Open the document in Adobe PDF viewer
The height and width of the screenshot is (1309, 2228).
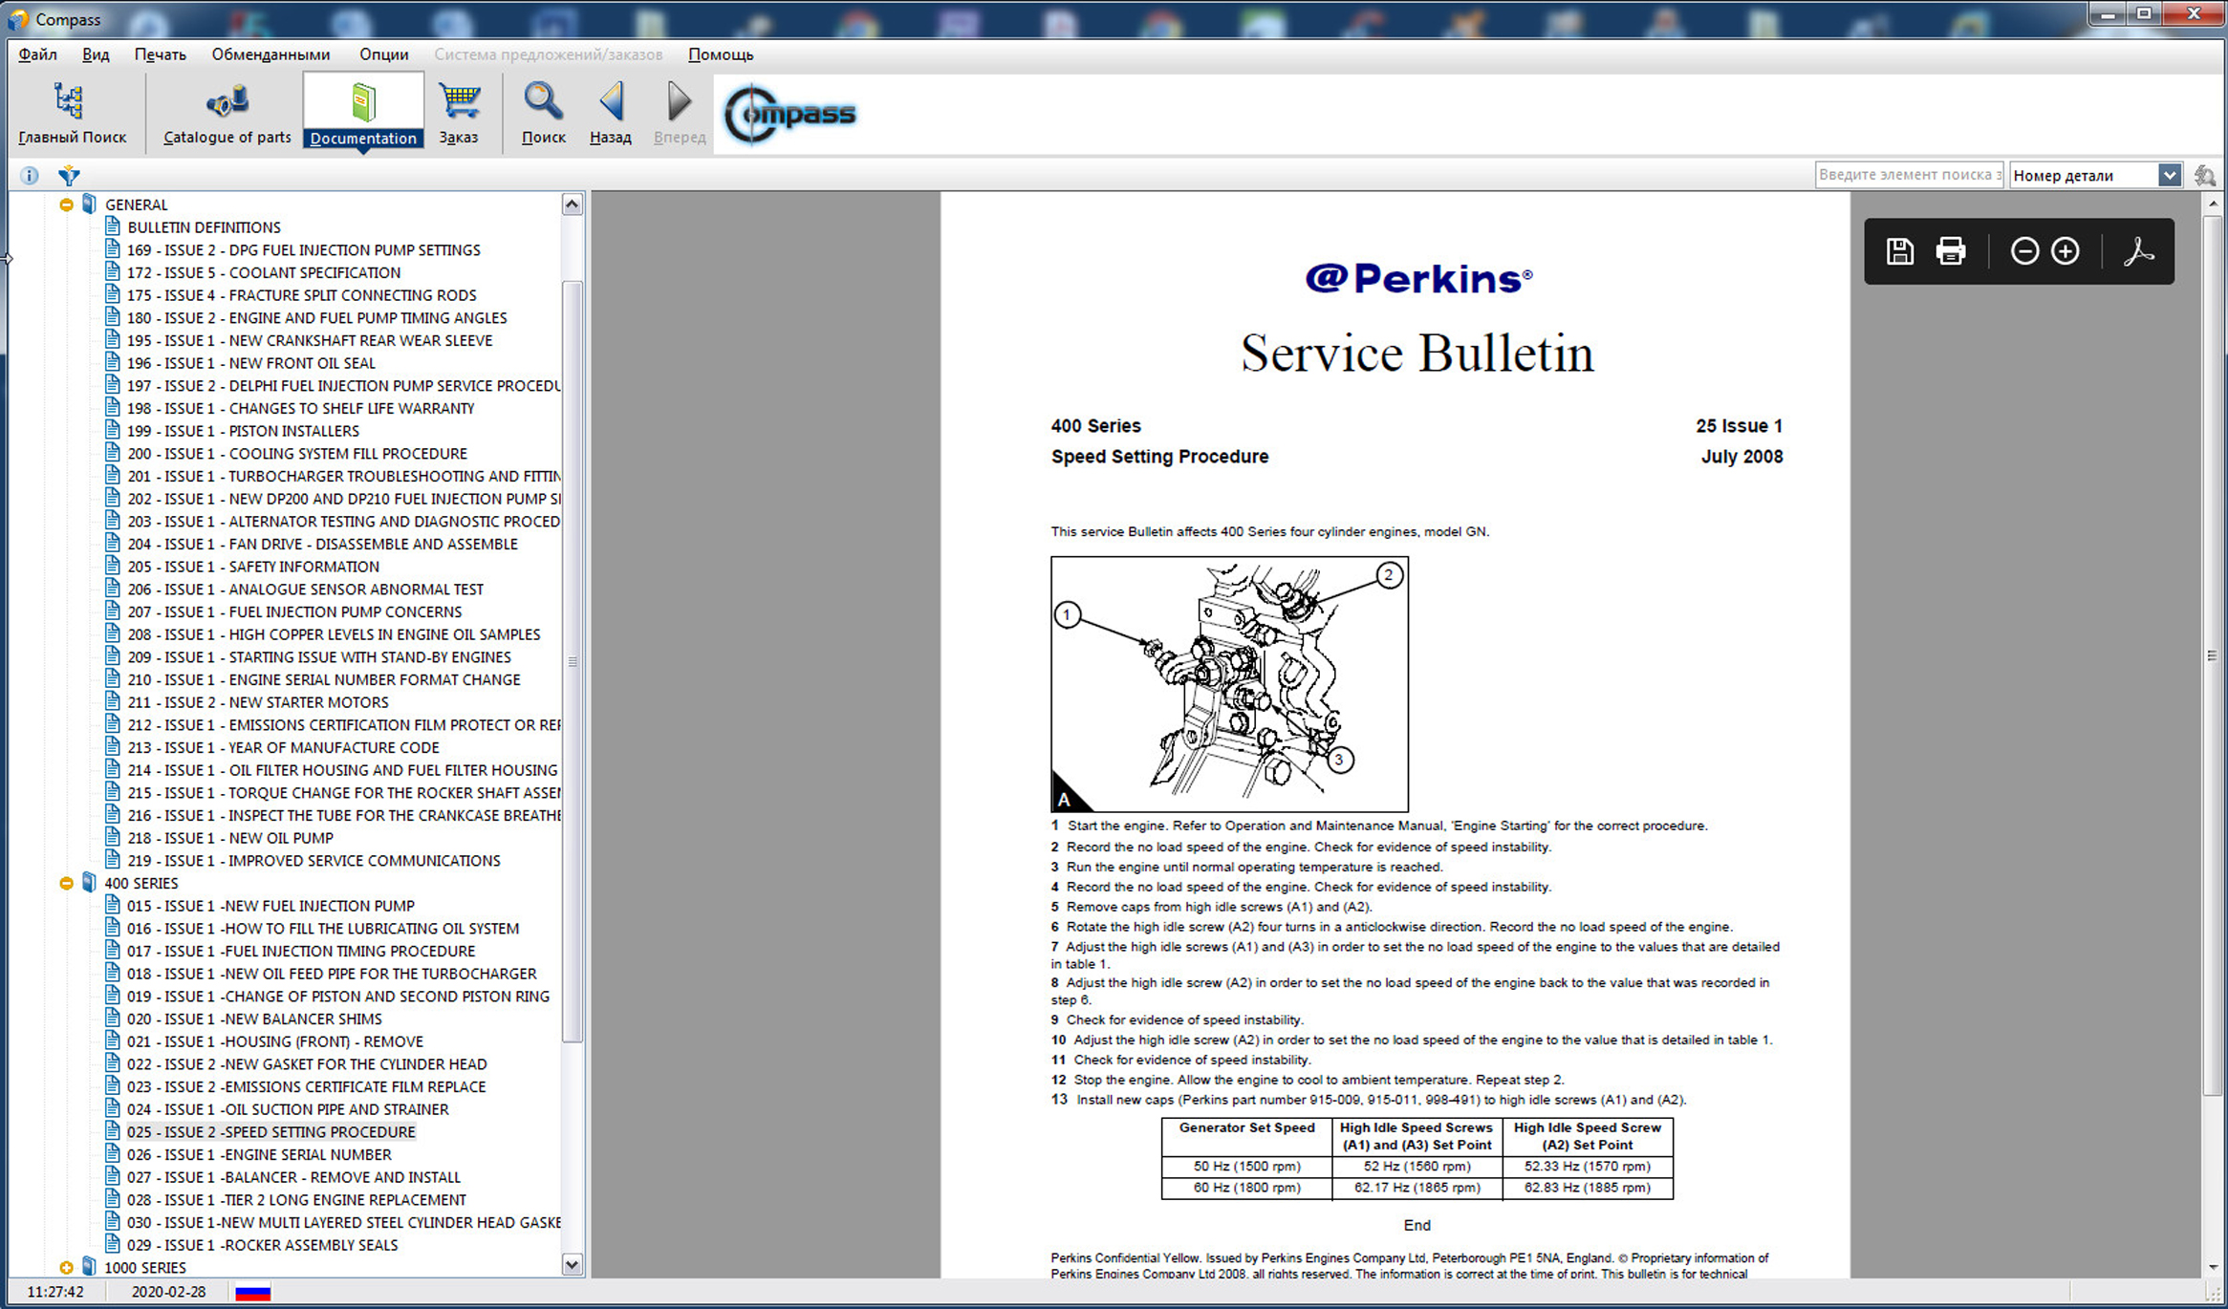tap(2138, 251)
